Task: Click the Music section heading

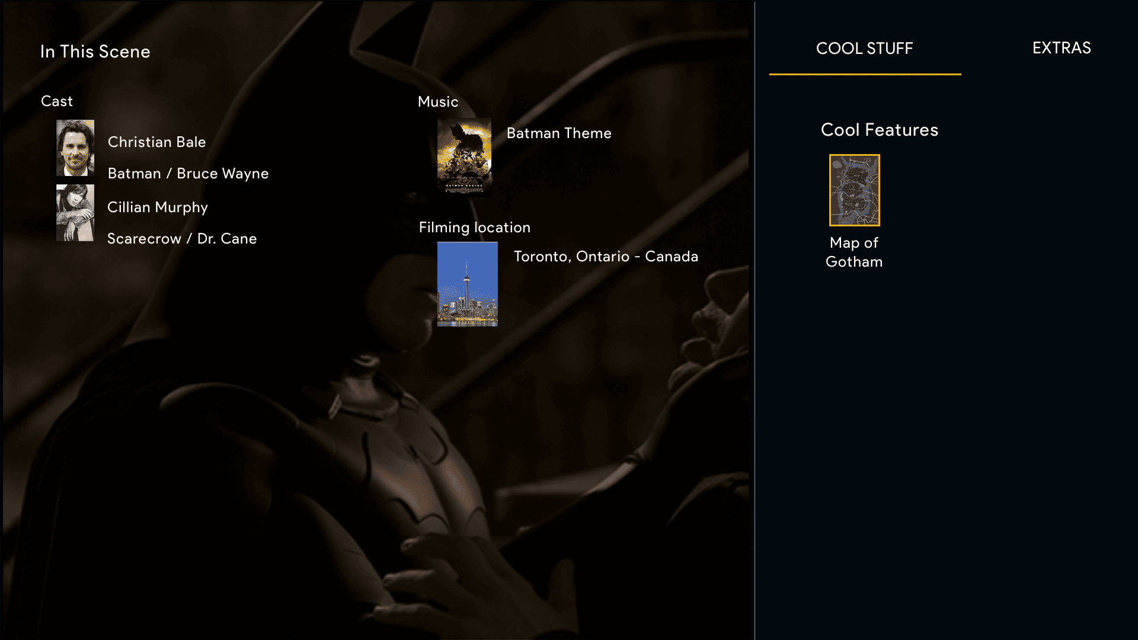Action: tap(438, 102)
